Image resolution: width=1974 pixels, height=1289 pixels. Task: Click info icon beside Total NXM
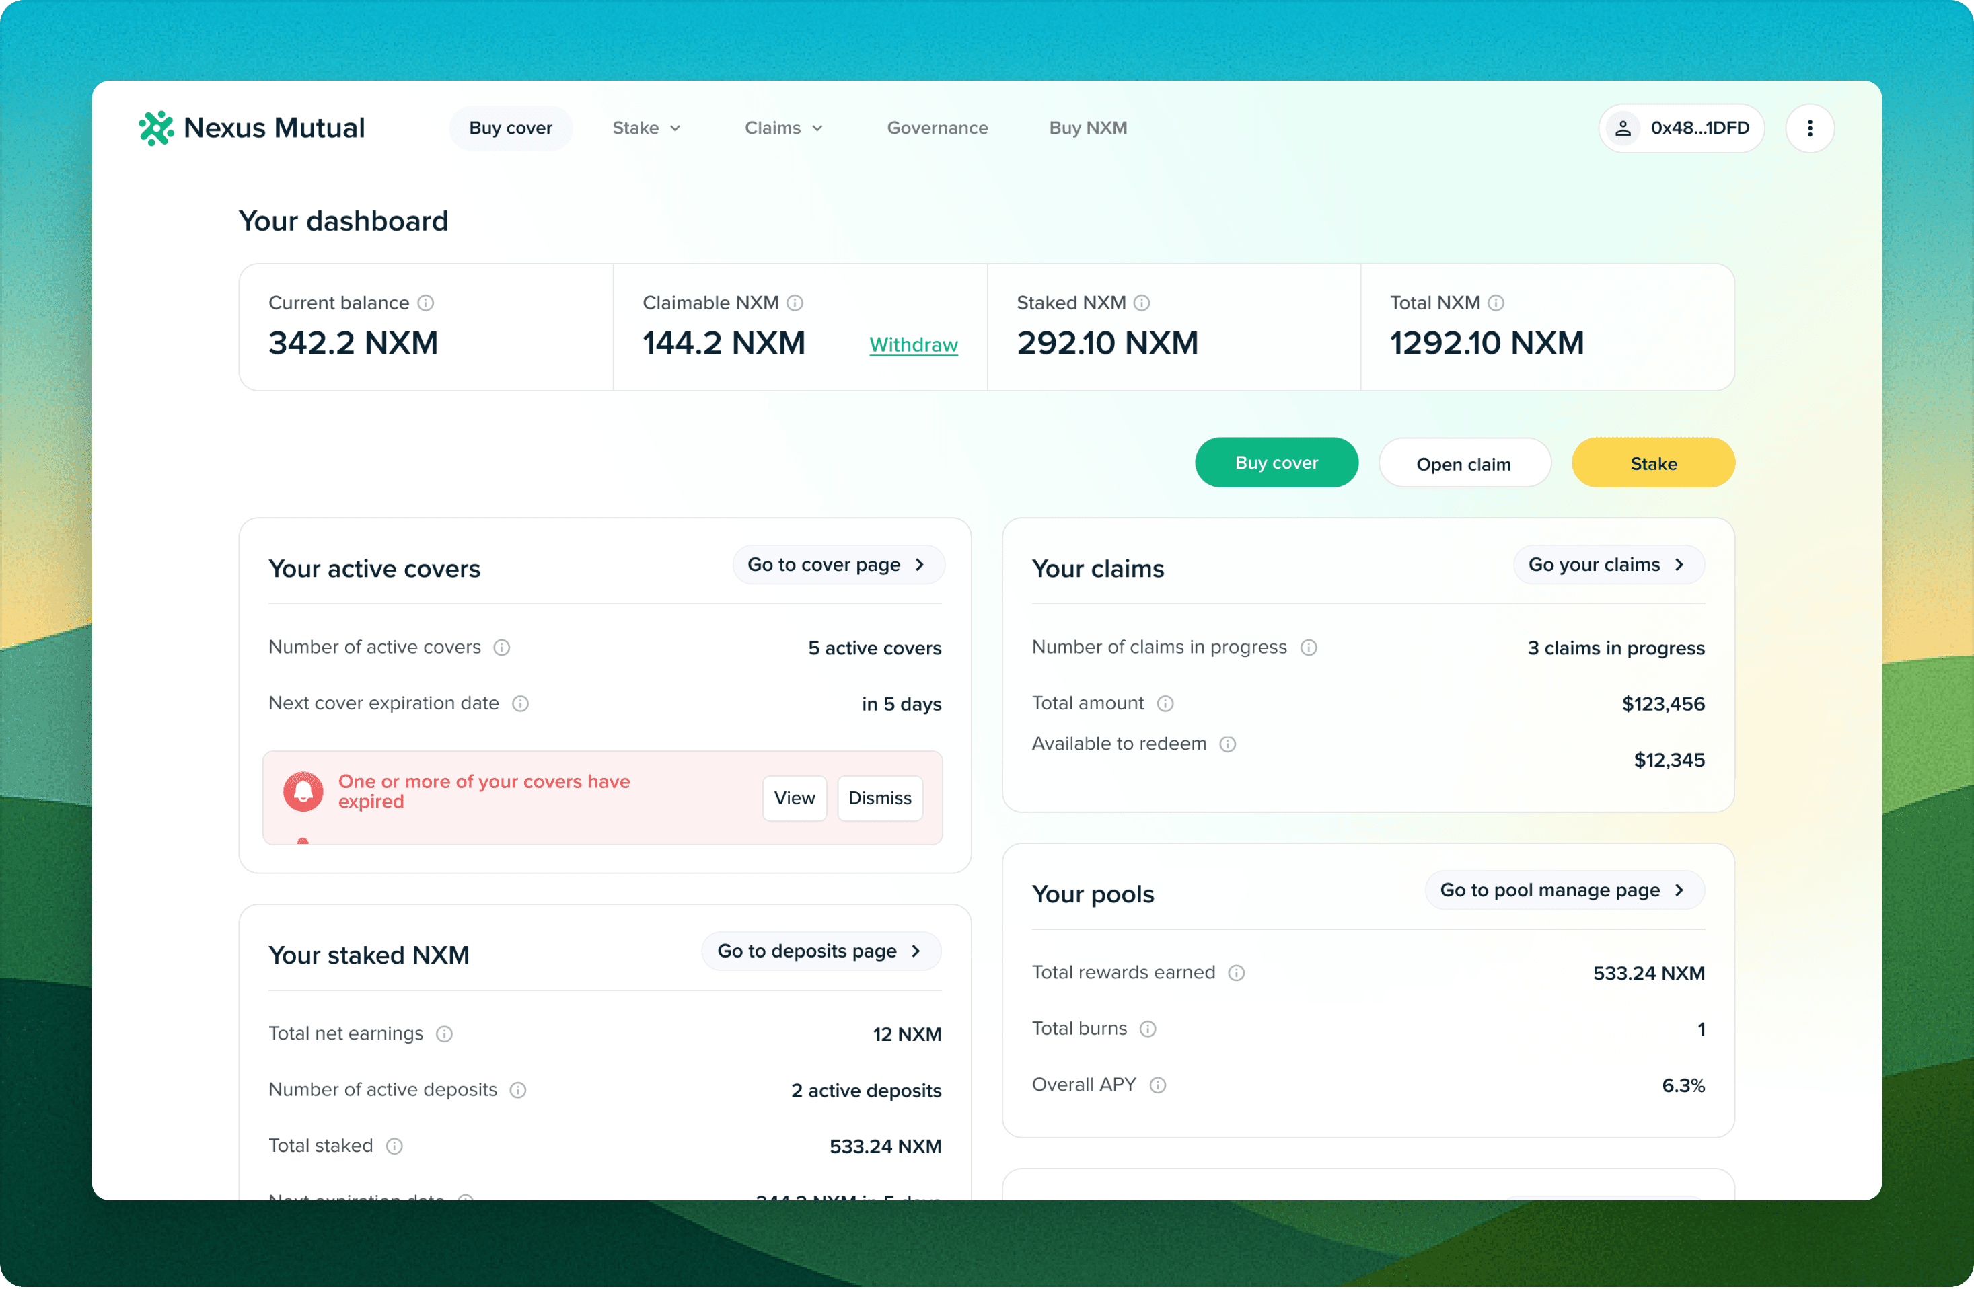[x=1496, y=303]
